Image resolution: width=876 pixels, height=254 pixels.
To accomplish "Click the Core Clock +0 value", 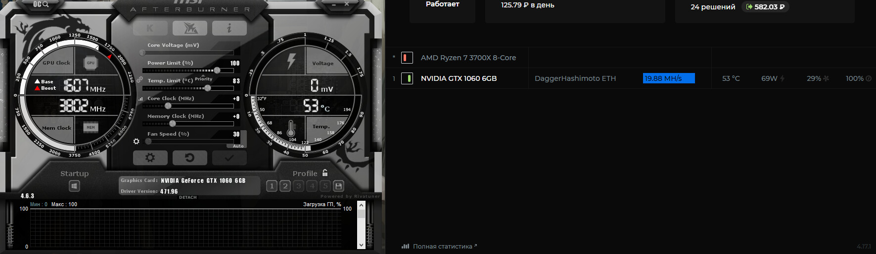I will pyautogui.click(x=236, y=99).
